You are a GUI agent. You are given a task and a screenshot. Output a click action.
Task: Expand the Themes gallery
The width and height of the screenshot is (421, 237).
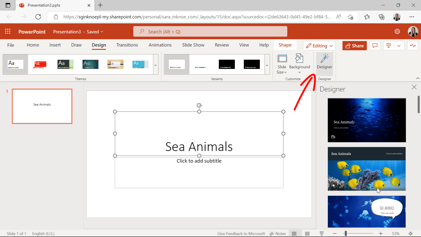[x=155, y=65]
